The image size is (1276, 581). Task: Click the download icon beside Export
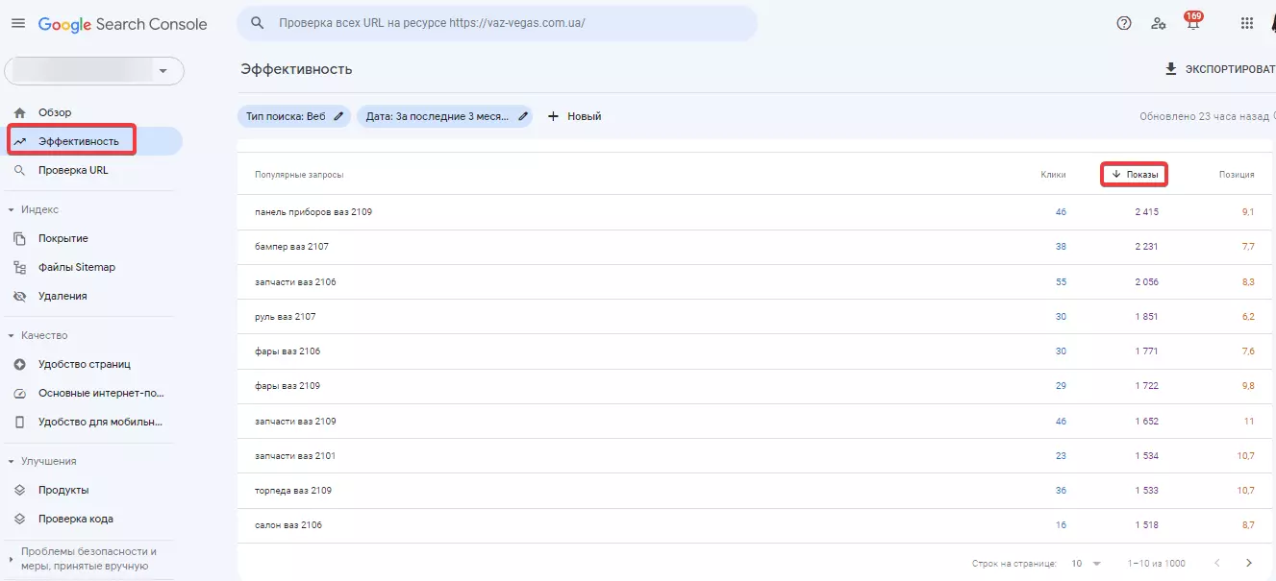(x=1170, y=69)
